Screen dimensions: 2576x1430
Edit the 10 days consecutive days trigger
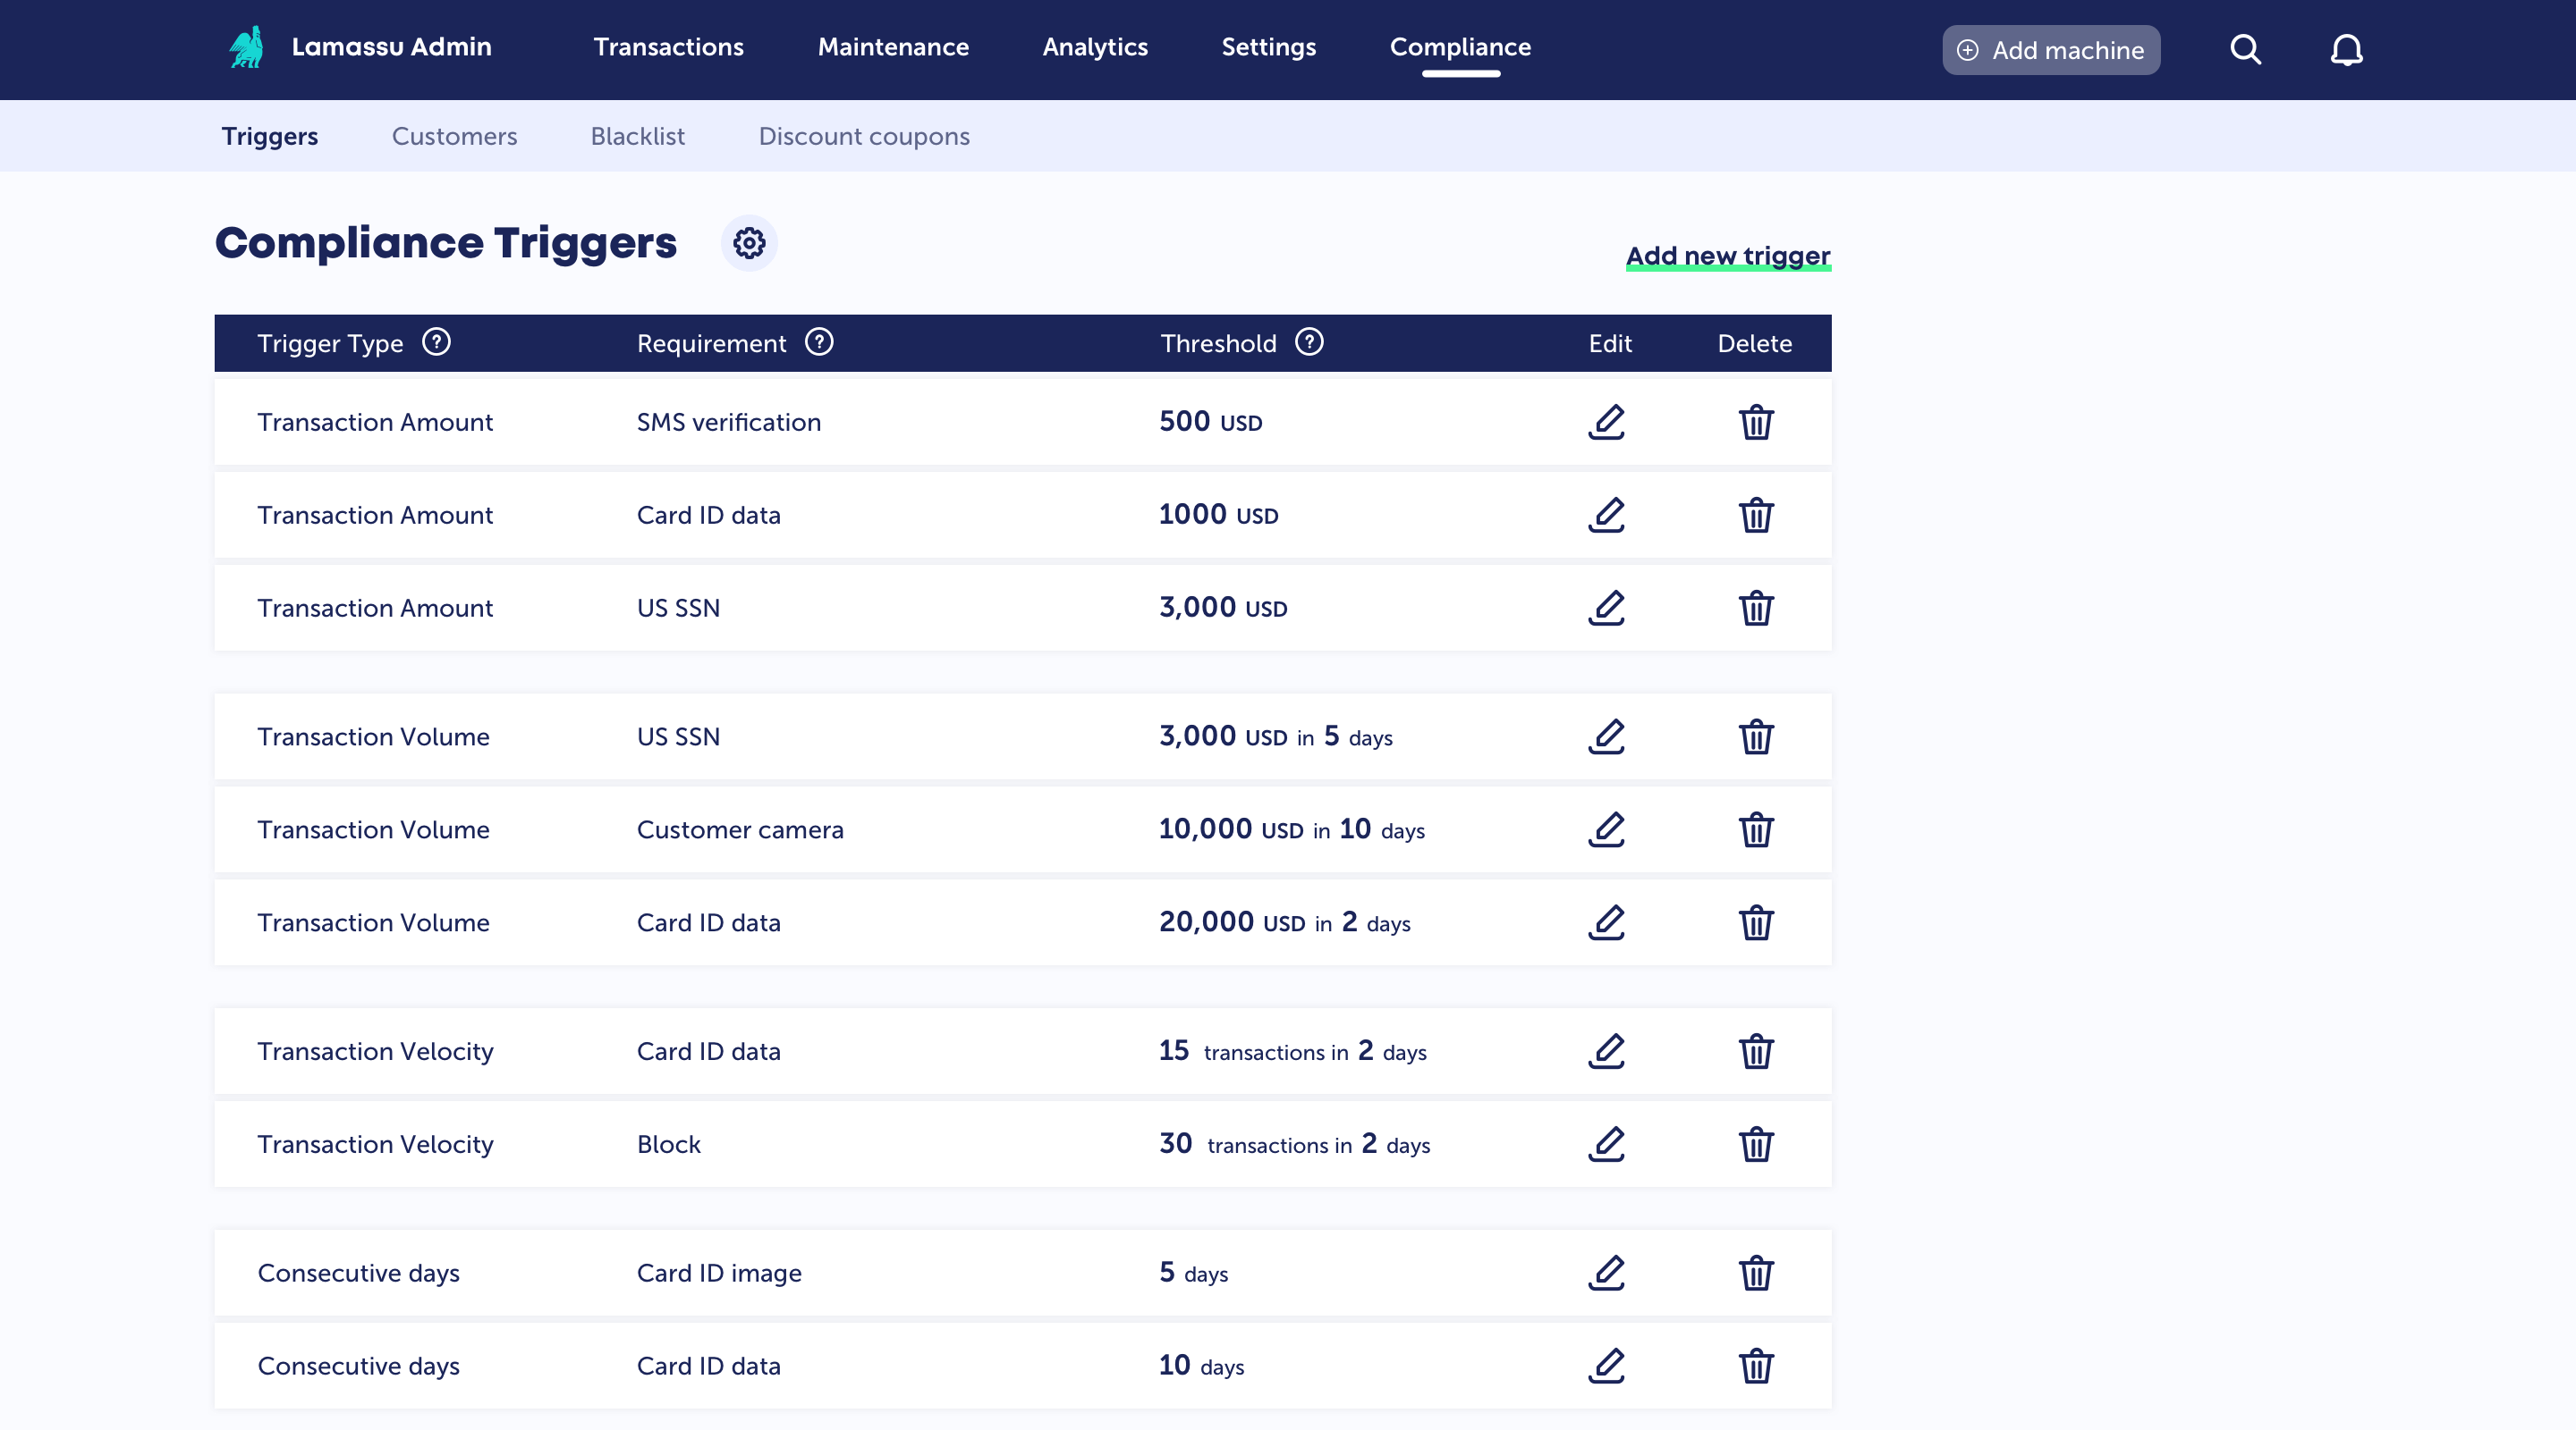coord(1606,1366)
